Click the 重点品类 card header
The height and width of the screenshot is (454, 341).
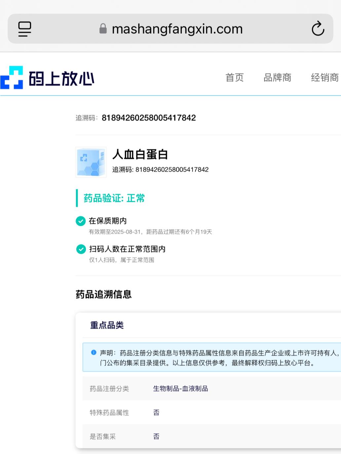[x=107, y=325]
